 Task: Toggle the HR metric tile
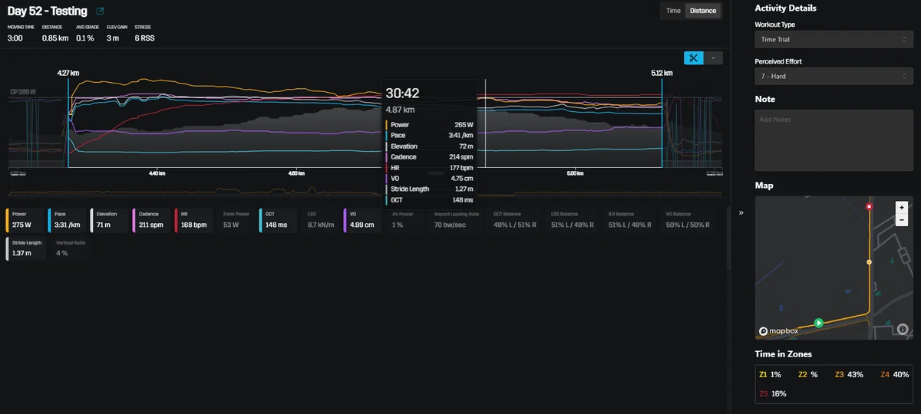pyautogui.click(x=193, y=220)
